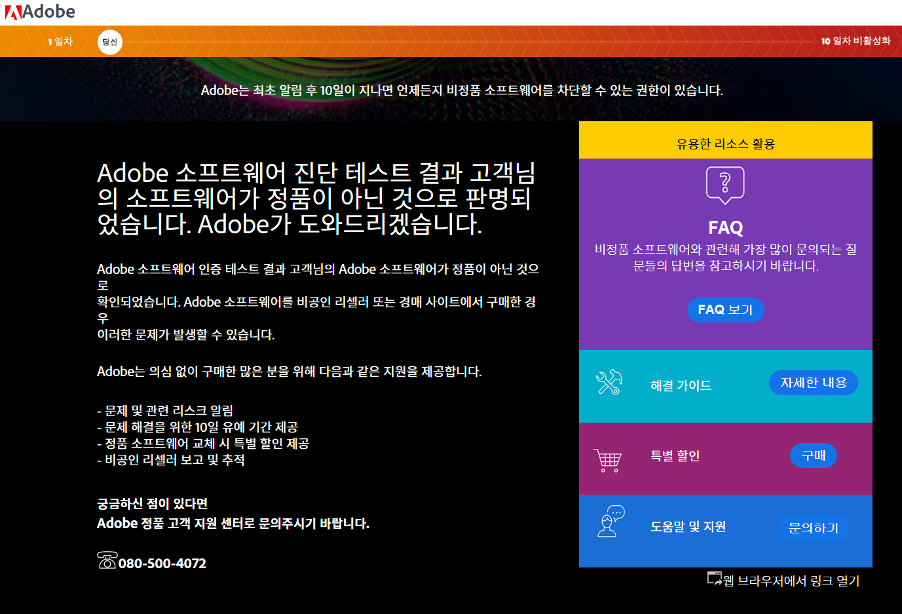
Task: Click the banner notice about the 10일 blocking right
Action: click(x=462, y=90)
